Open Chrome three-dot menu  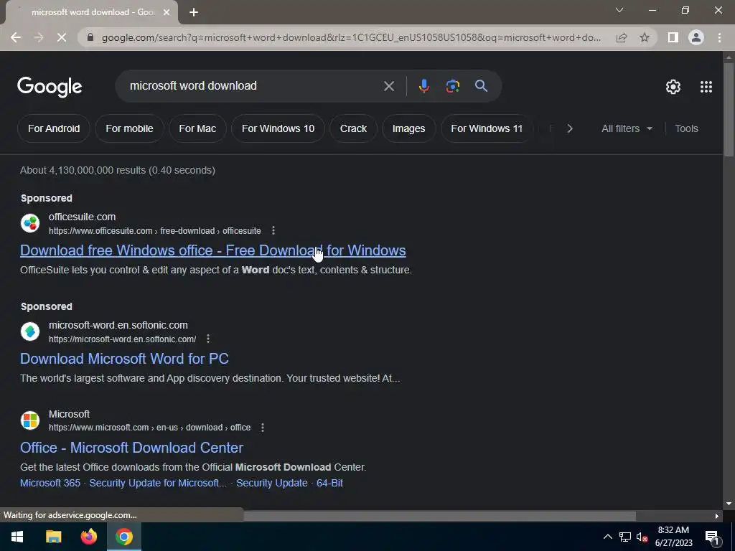[x=719, y=37]
